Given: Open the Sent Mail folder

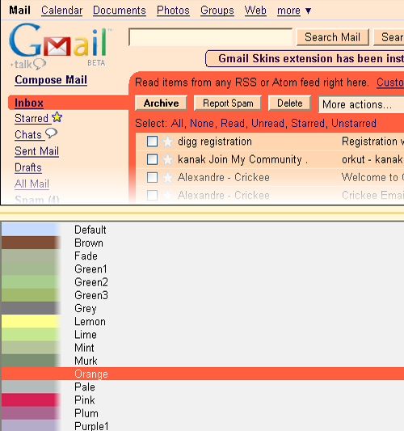Looking at the screenshot, I should tap(37, 151).
